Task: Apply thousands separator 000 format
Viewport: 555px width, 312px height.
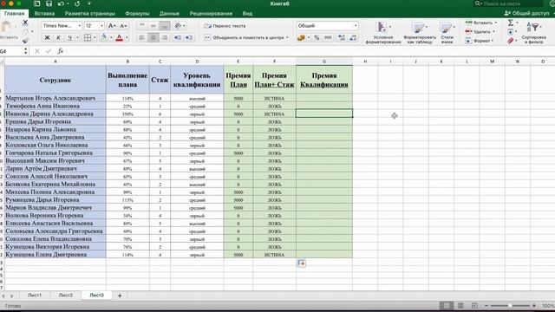Action: 328,37
